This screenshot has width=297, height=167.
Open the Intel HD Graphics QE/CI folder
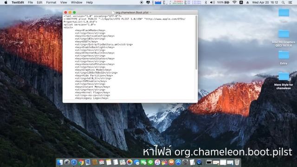coord(284,34)
